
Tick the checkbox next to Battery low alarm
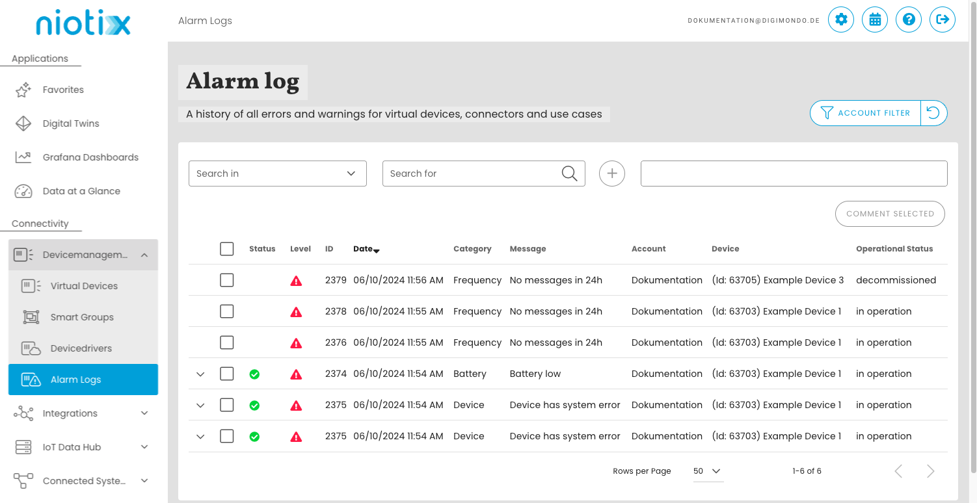click(x=227, y=374)
